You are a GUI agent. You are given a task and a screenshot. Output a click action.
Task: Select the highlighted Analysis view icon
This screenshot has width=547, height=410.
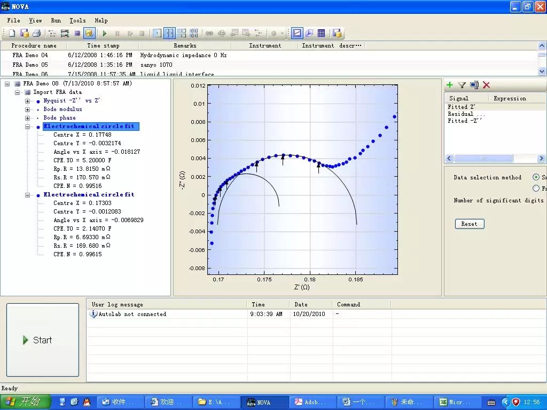click(89, 33)
